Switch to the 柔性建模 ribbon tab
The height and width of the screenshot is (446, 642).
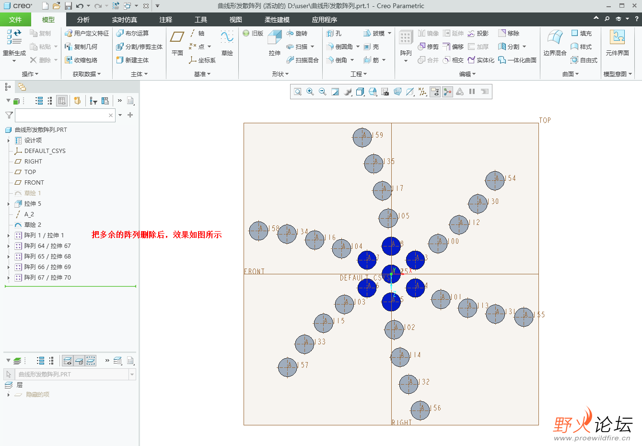coord(277,20)
